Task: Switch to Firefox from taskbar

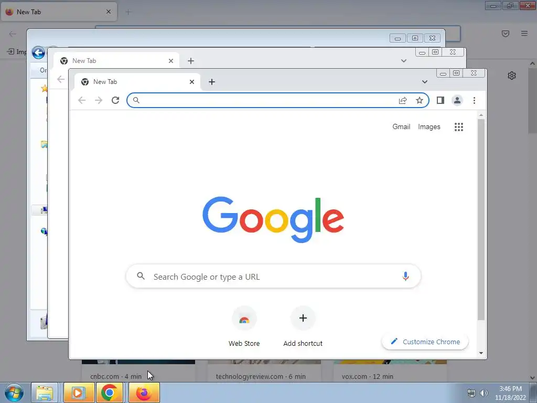Action: click(x=144, y=393)
